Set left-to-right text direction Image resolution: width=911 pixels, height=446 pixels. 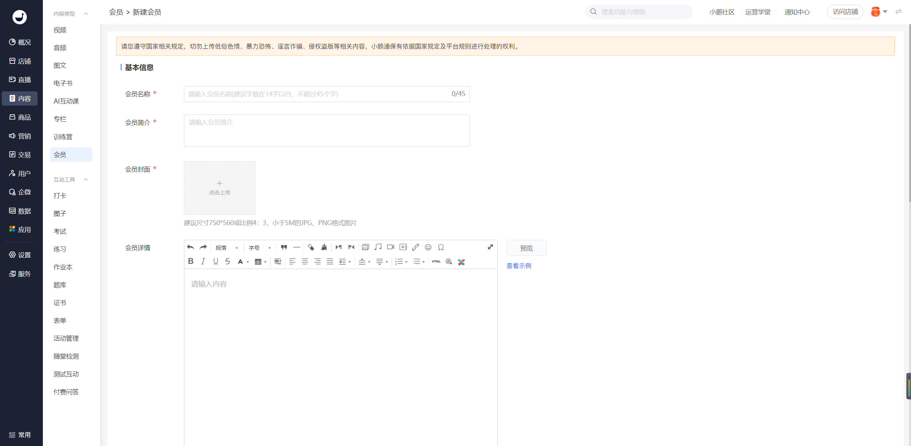point(339,247)
